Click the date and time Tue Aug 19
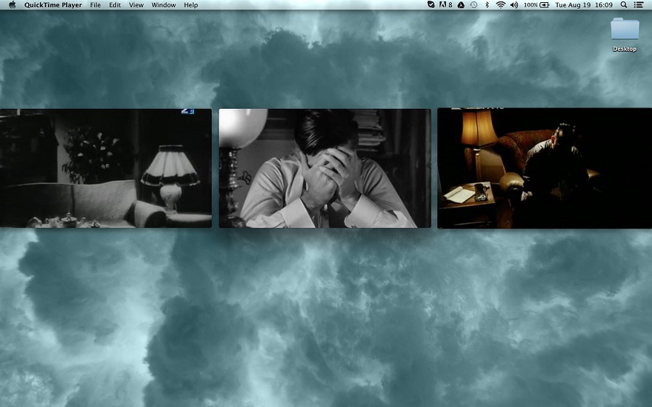Image resolution: width=652 pixels, height=407 pixels. coord(584,5)
